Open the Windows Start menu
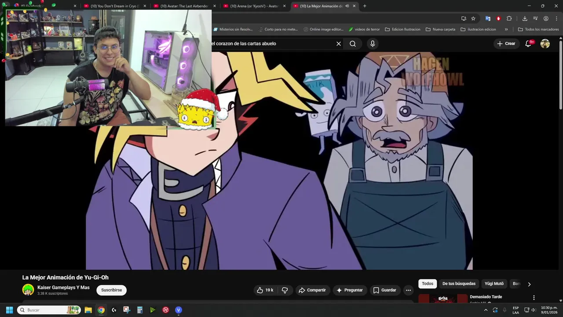 [x=9, y=310]
